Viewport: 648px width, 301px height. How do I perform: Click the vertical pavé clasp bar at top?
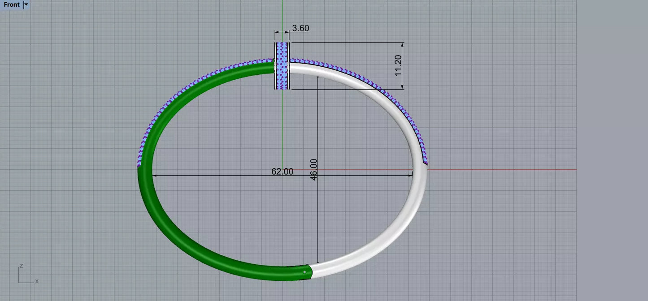(x=282, y=66)
